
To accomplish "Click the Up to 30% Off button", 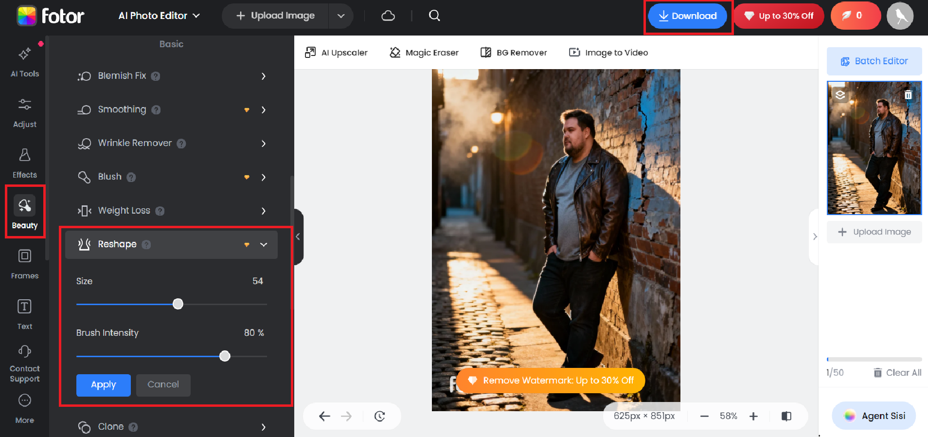I will pyautogui.click(x=779, y=16).
